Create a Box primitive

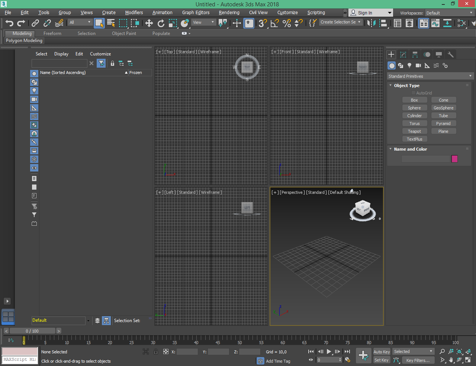[414, 100]
